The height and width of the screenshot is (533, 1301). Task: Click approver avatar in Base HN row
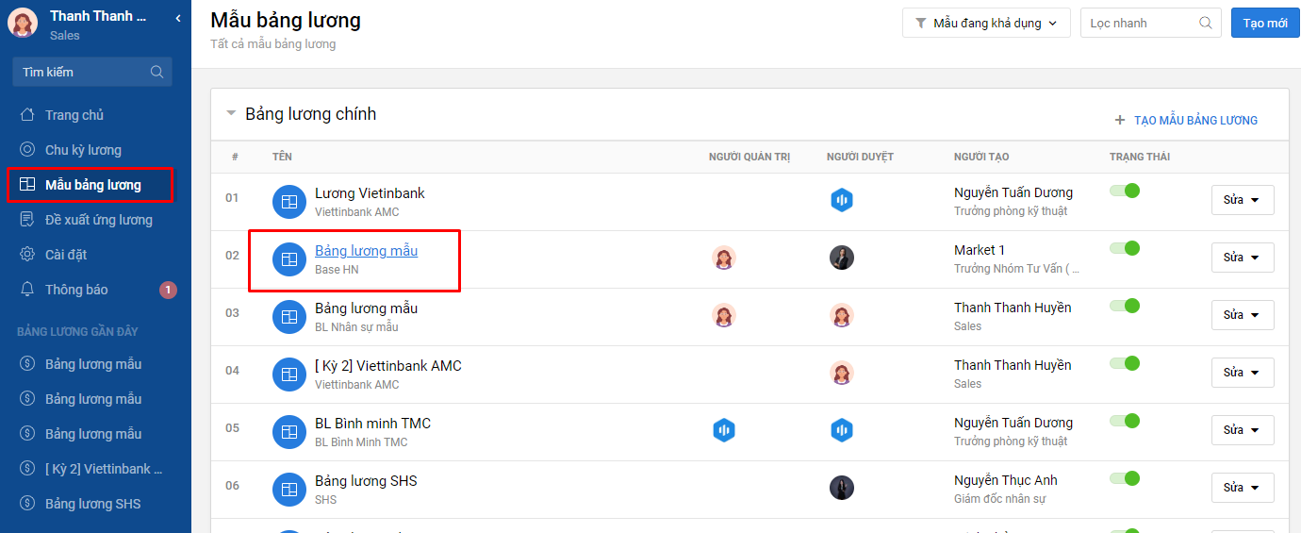(842, 258)
